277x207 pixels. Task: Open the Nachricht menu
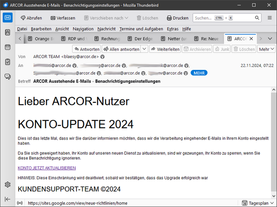[106, 29]
